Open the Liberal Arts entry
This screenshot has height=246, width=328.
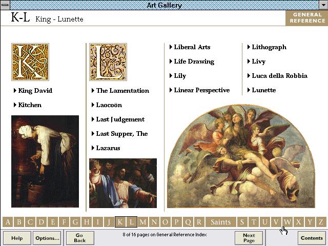pyautogui.click(x=190, y=47)
